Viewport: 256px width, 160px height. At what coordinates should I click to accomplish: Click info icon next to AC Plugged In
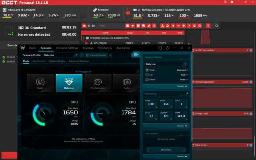[x=138, y=72]
